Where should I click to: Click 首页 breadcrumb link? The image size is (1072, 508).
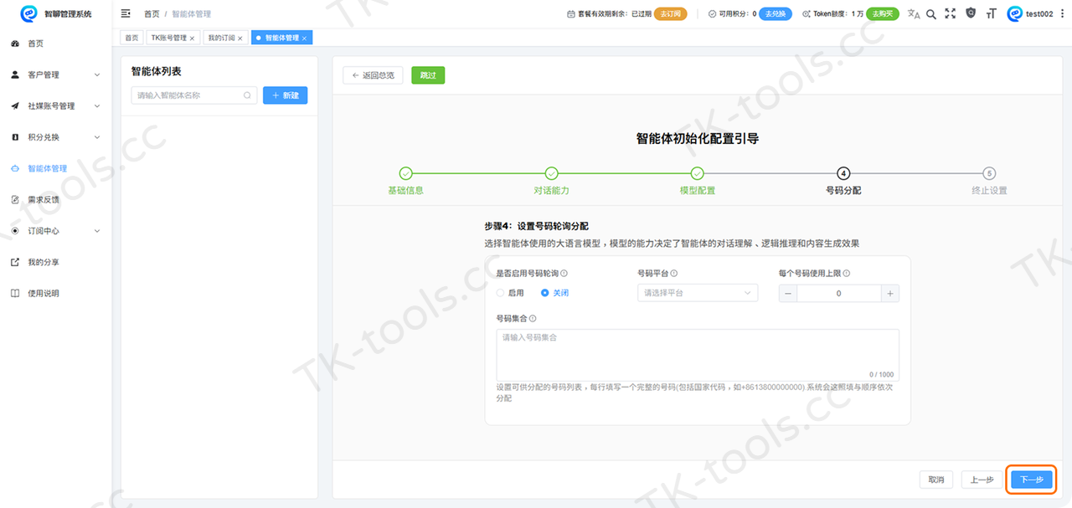click(152, 14)
